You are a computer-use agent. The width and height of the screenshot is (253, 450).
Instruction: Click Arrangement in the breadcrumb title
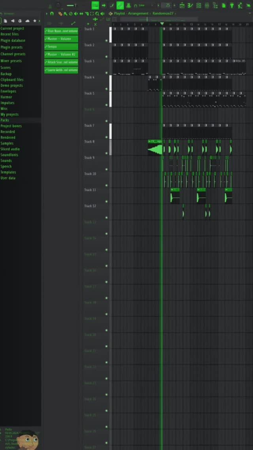pyautogui.click(x=138, y=13)
